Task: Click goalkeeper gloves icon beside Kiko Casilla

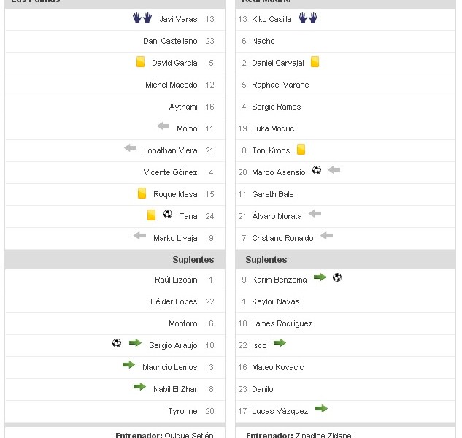Action: (308, 18)
